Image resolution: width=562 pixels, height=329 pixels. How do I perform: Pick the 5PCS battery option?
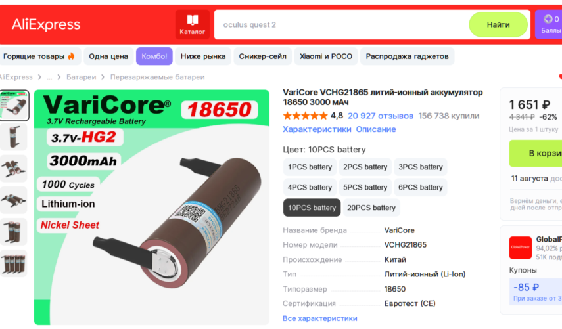pyautogui.click(x=365, y=187)
